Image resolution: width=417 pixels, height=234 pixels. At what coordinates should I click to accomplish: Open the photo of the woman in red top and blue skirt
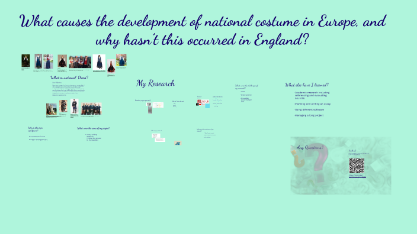point(48,61)
